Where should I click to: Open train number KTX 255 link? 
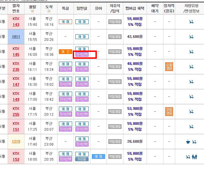pos(16,115)
